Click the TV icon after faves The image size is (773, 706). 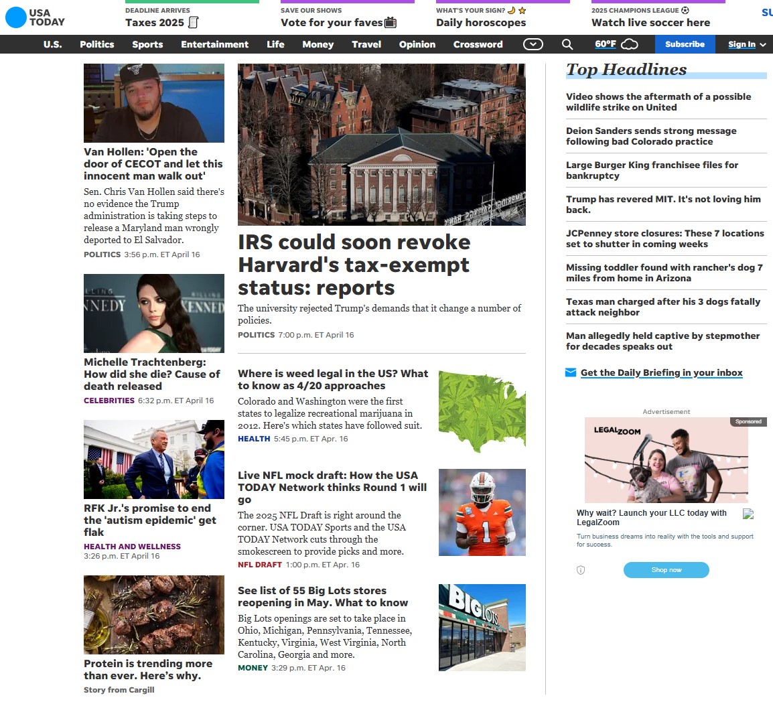[x=391, y=22]
